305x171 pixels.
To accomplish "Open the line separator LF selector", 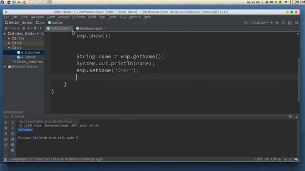I will [x=267, y=159].
